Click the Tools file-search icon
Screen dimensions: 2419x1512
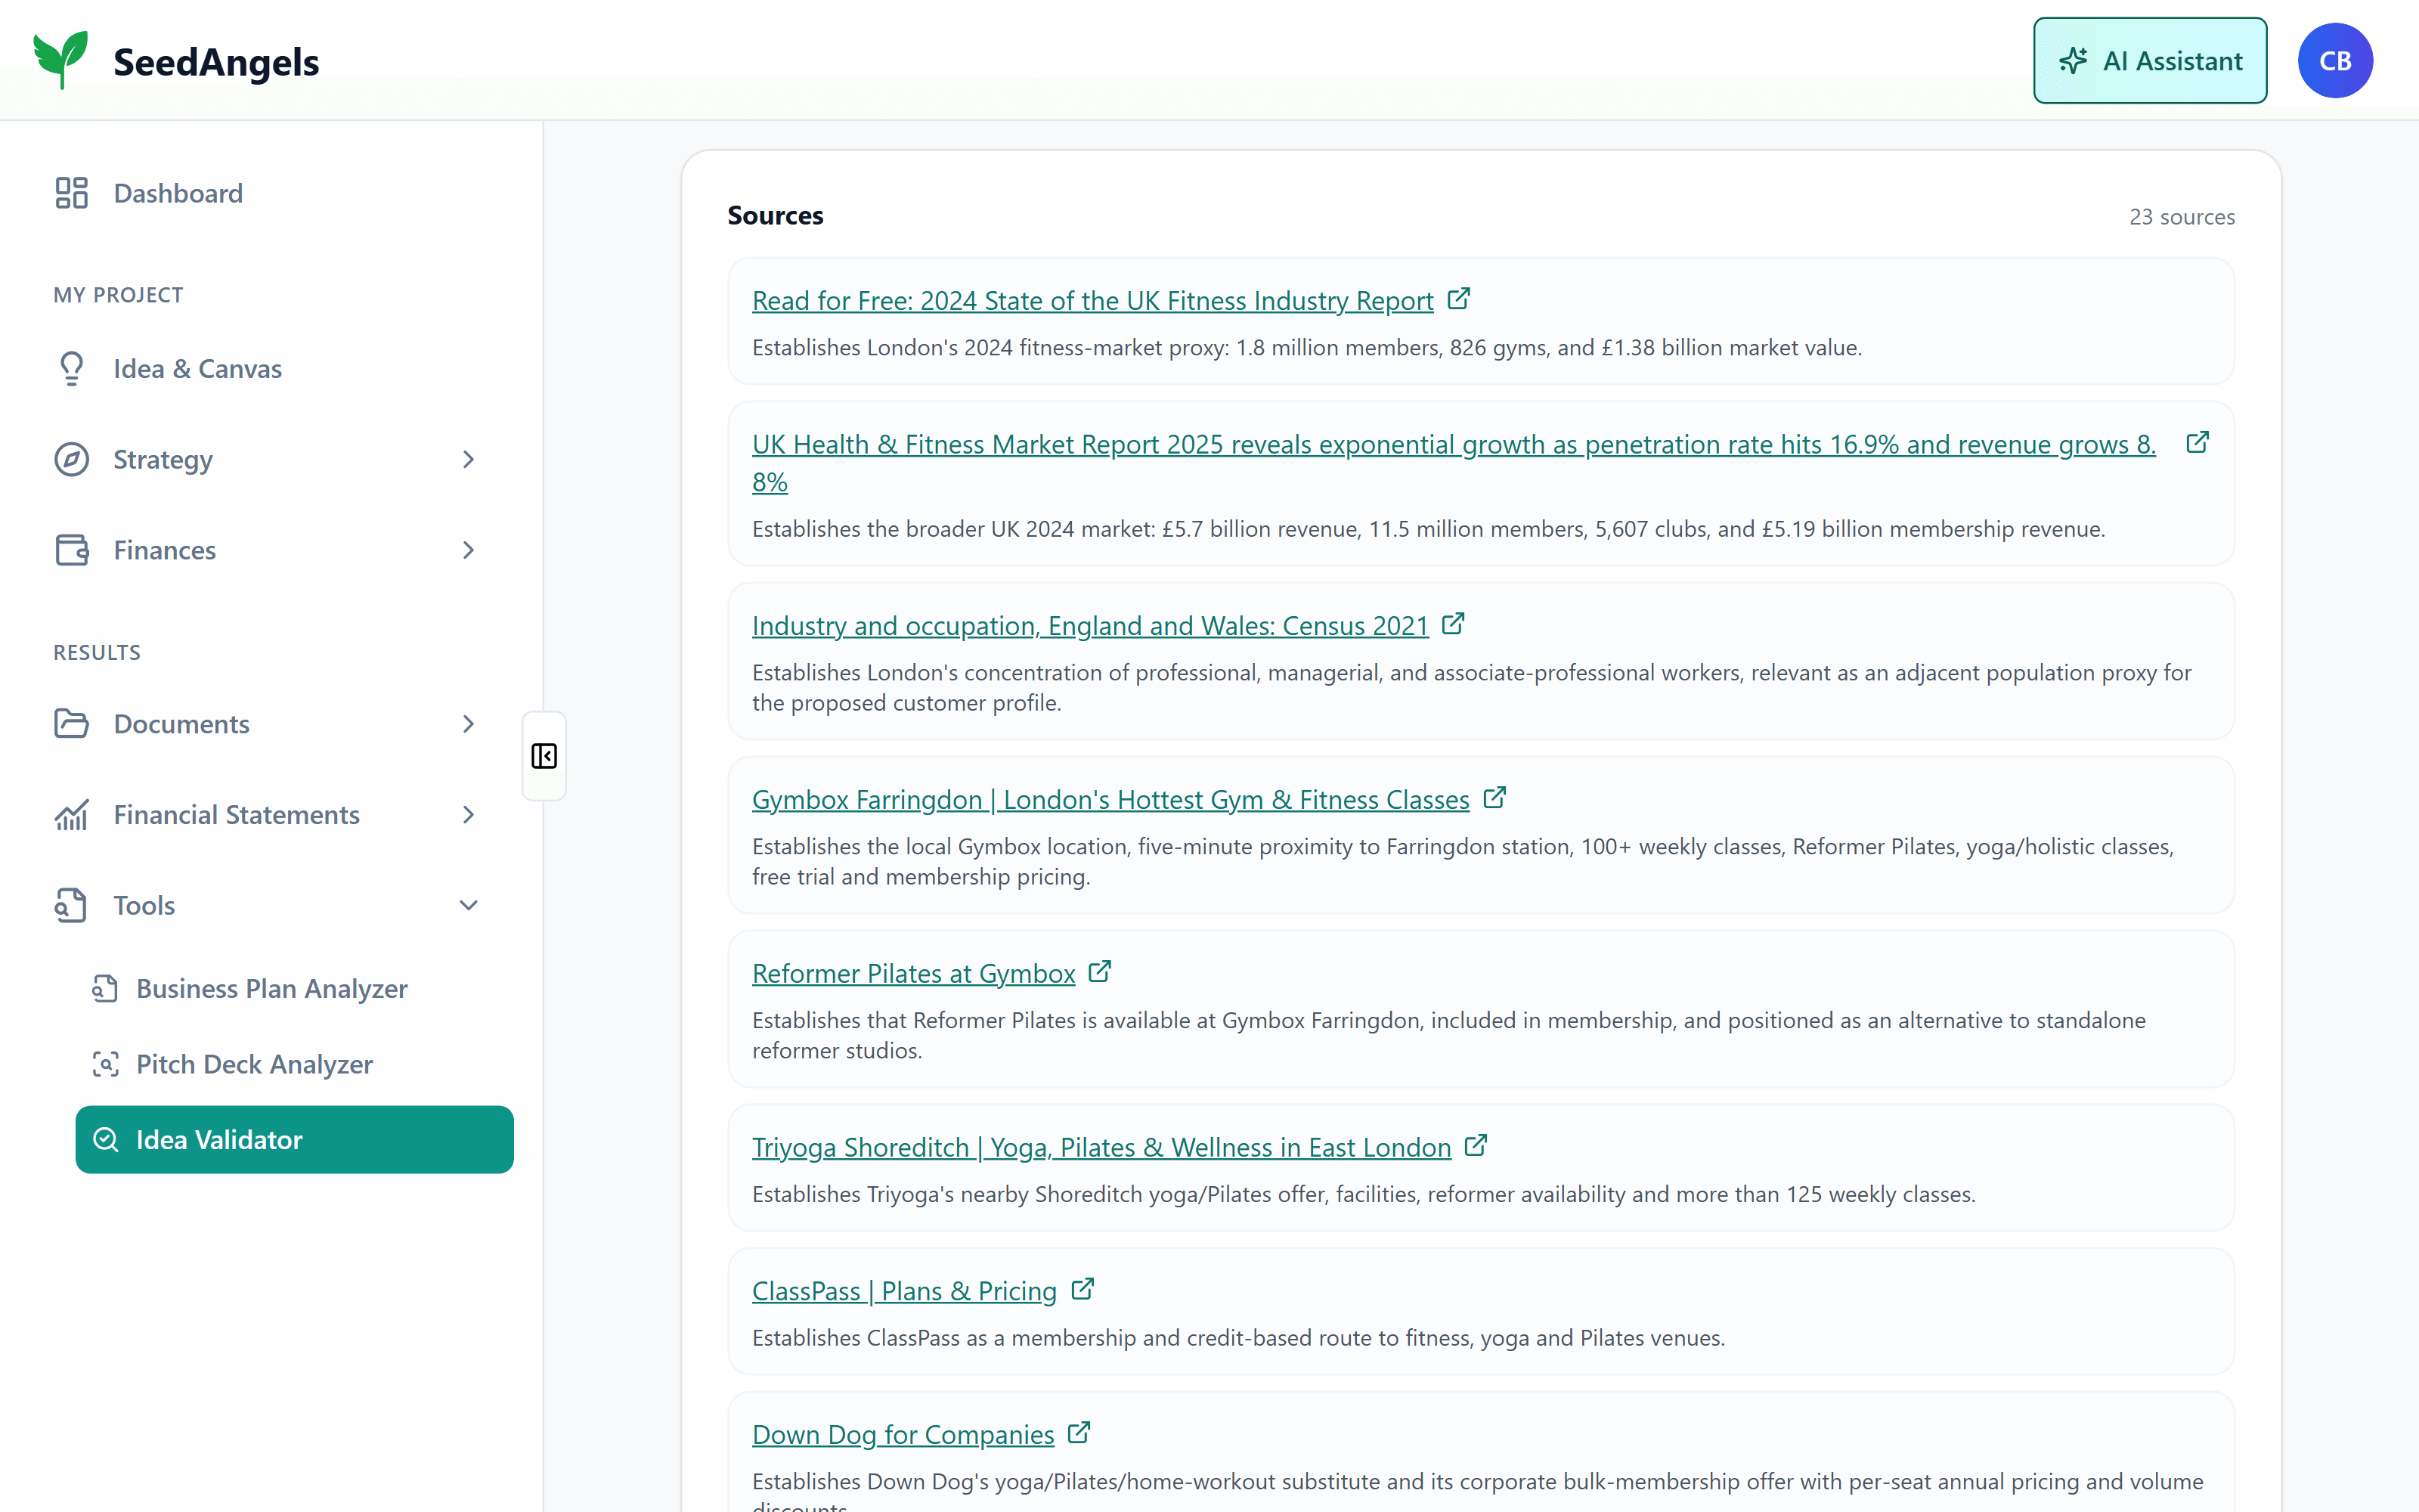tap(71, 905)
